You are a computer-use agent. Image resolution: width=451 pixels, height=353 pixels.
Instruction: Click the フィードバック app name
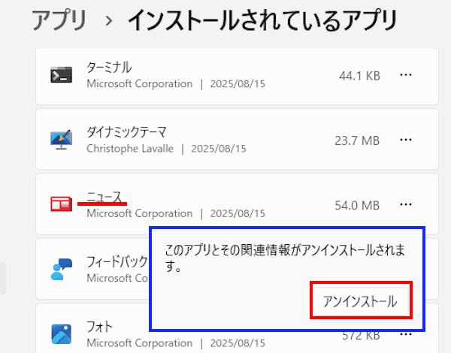117,262
